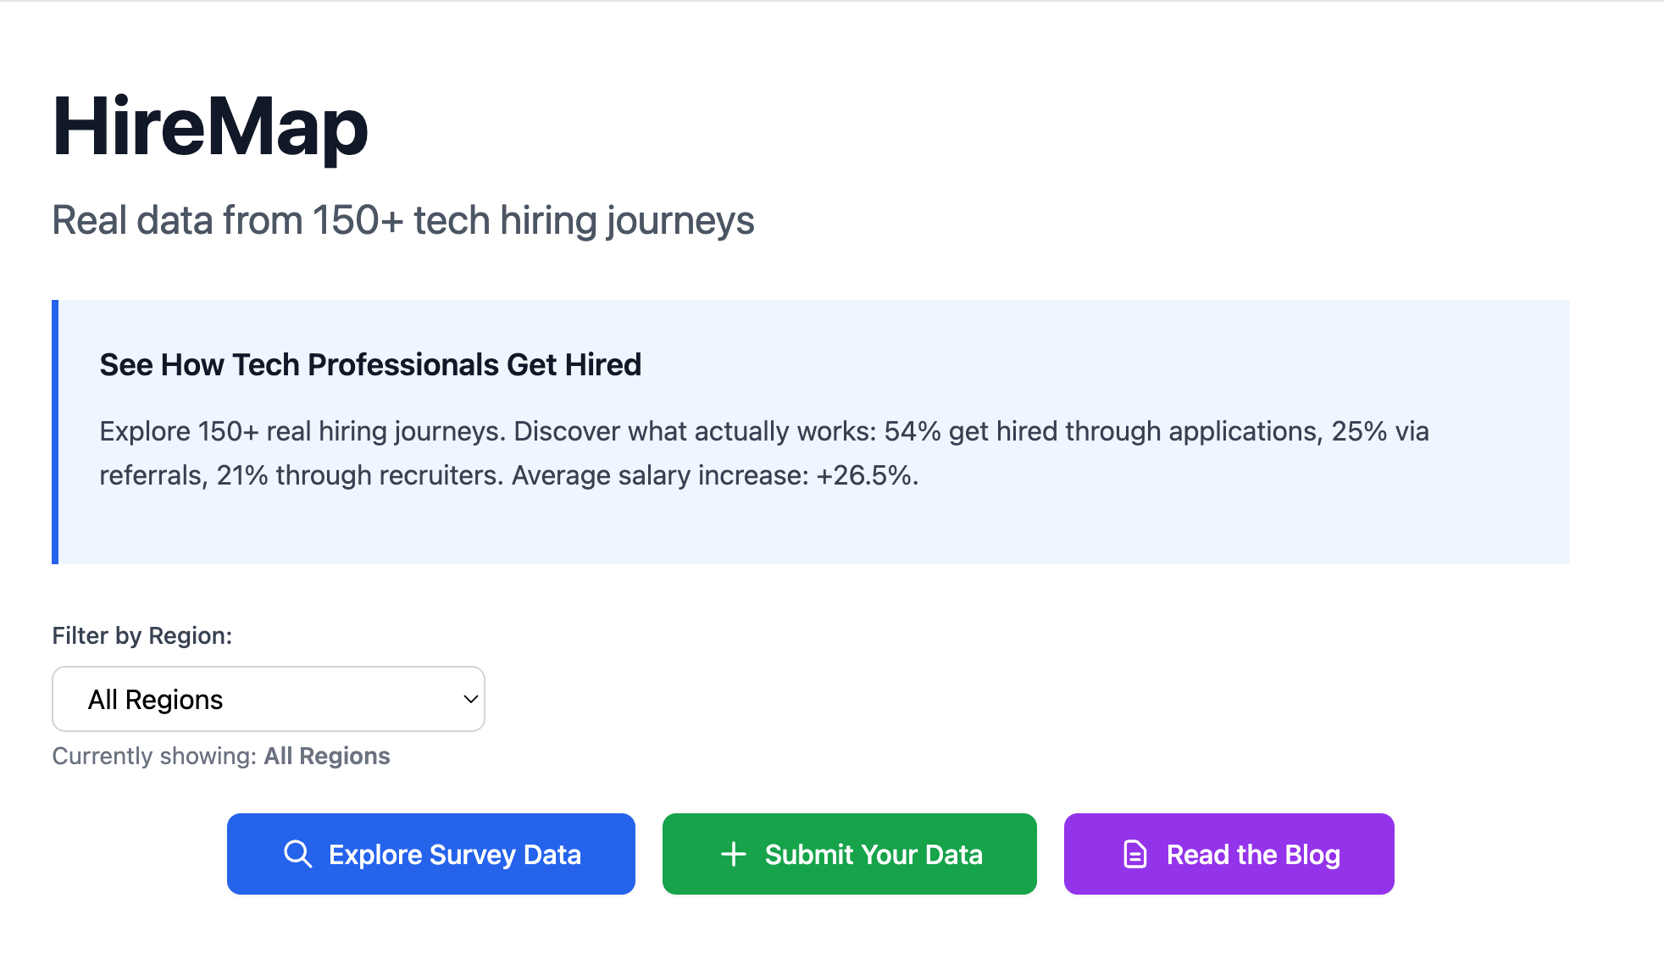Click the Currently showing All Regions text

coord(221,756)
